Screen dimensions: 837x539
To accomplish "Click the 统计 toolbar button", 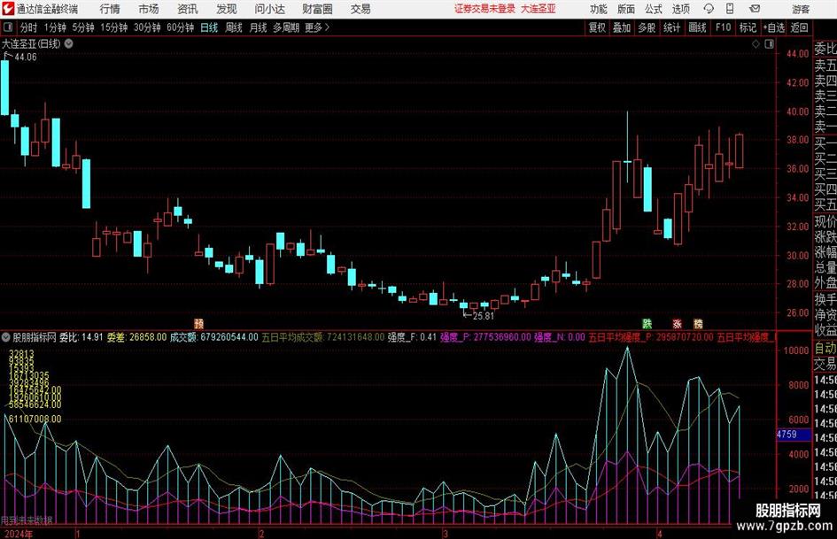I will [671, 27].
